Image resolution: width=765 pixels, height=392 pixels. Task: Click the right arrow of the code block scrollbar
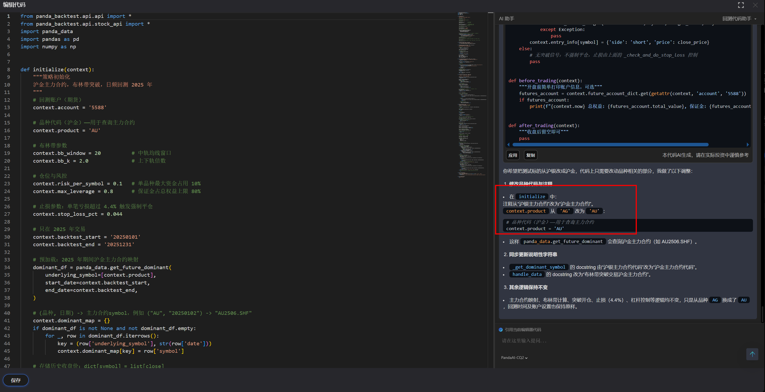748,145
